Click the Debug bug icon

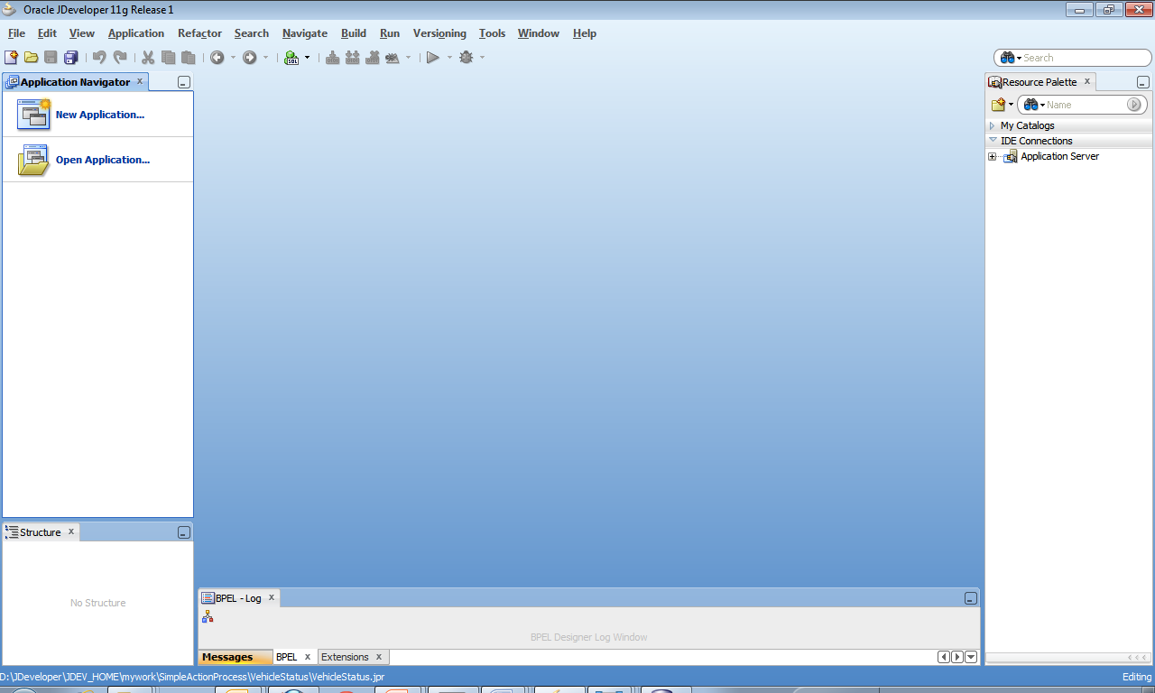(x=466, y=57)
